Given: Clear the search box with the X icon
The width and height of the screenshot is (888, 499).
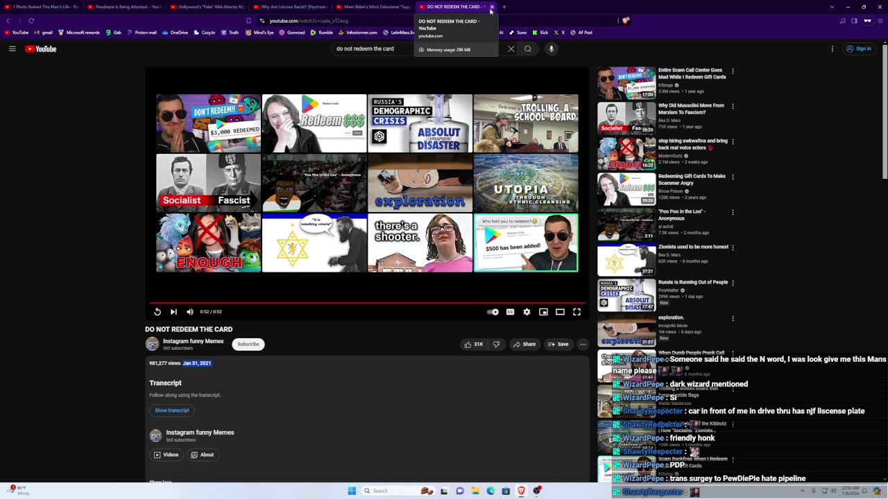Looking at the screenshot, I should pyautogui.click(x=511, y=49).
